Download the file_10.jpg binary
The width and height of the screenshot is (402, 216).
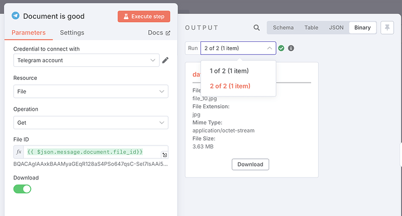250,164
